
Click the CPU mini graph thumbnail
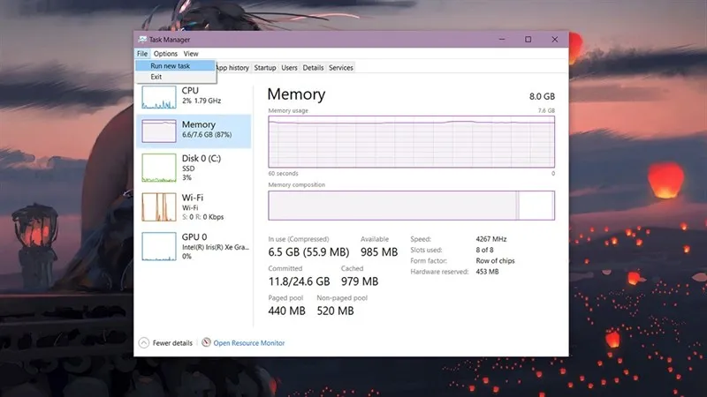pos(159,97)
